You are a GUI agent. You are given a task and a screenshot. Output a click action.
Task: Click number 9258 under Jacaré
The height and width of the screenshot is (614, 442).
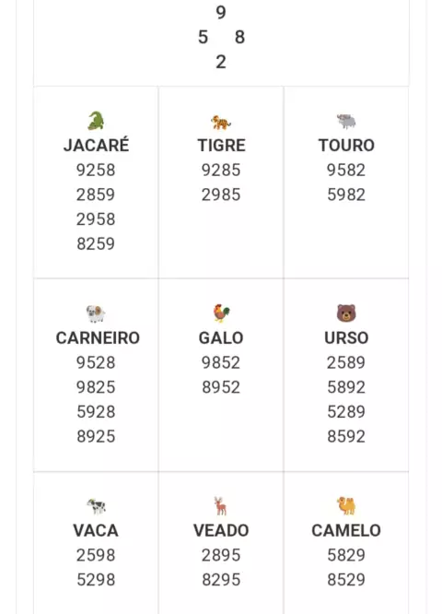(96, 170)
